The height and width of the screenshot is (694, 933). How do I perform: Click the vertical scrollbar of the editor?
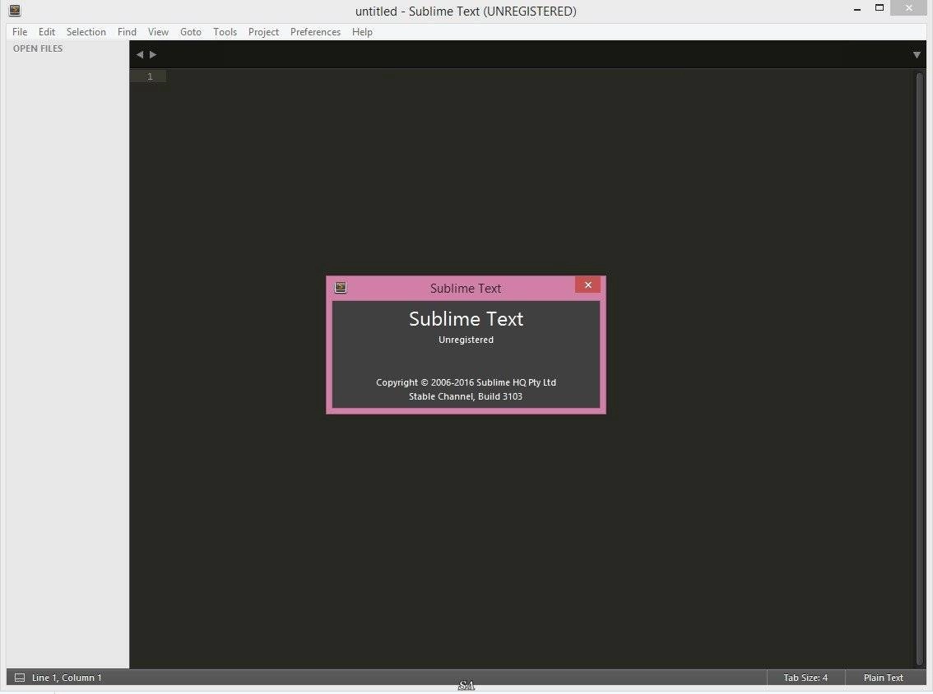[920, 368]
